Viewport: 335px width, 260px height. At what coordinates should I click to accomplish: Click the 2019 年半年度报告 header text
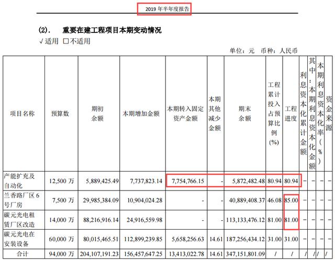pos(167,9)
